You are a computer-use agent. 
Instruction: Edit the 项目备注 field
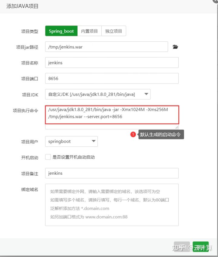(x=112, y=173)
